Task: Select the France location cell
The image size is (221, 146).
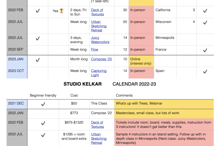Action: (x=165, y=50)
